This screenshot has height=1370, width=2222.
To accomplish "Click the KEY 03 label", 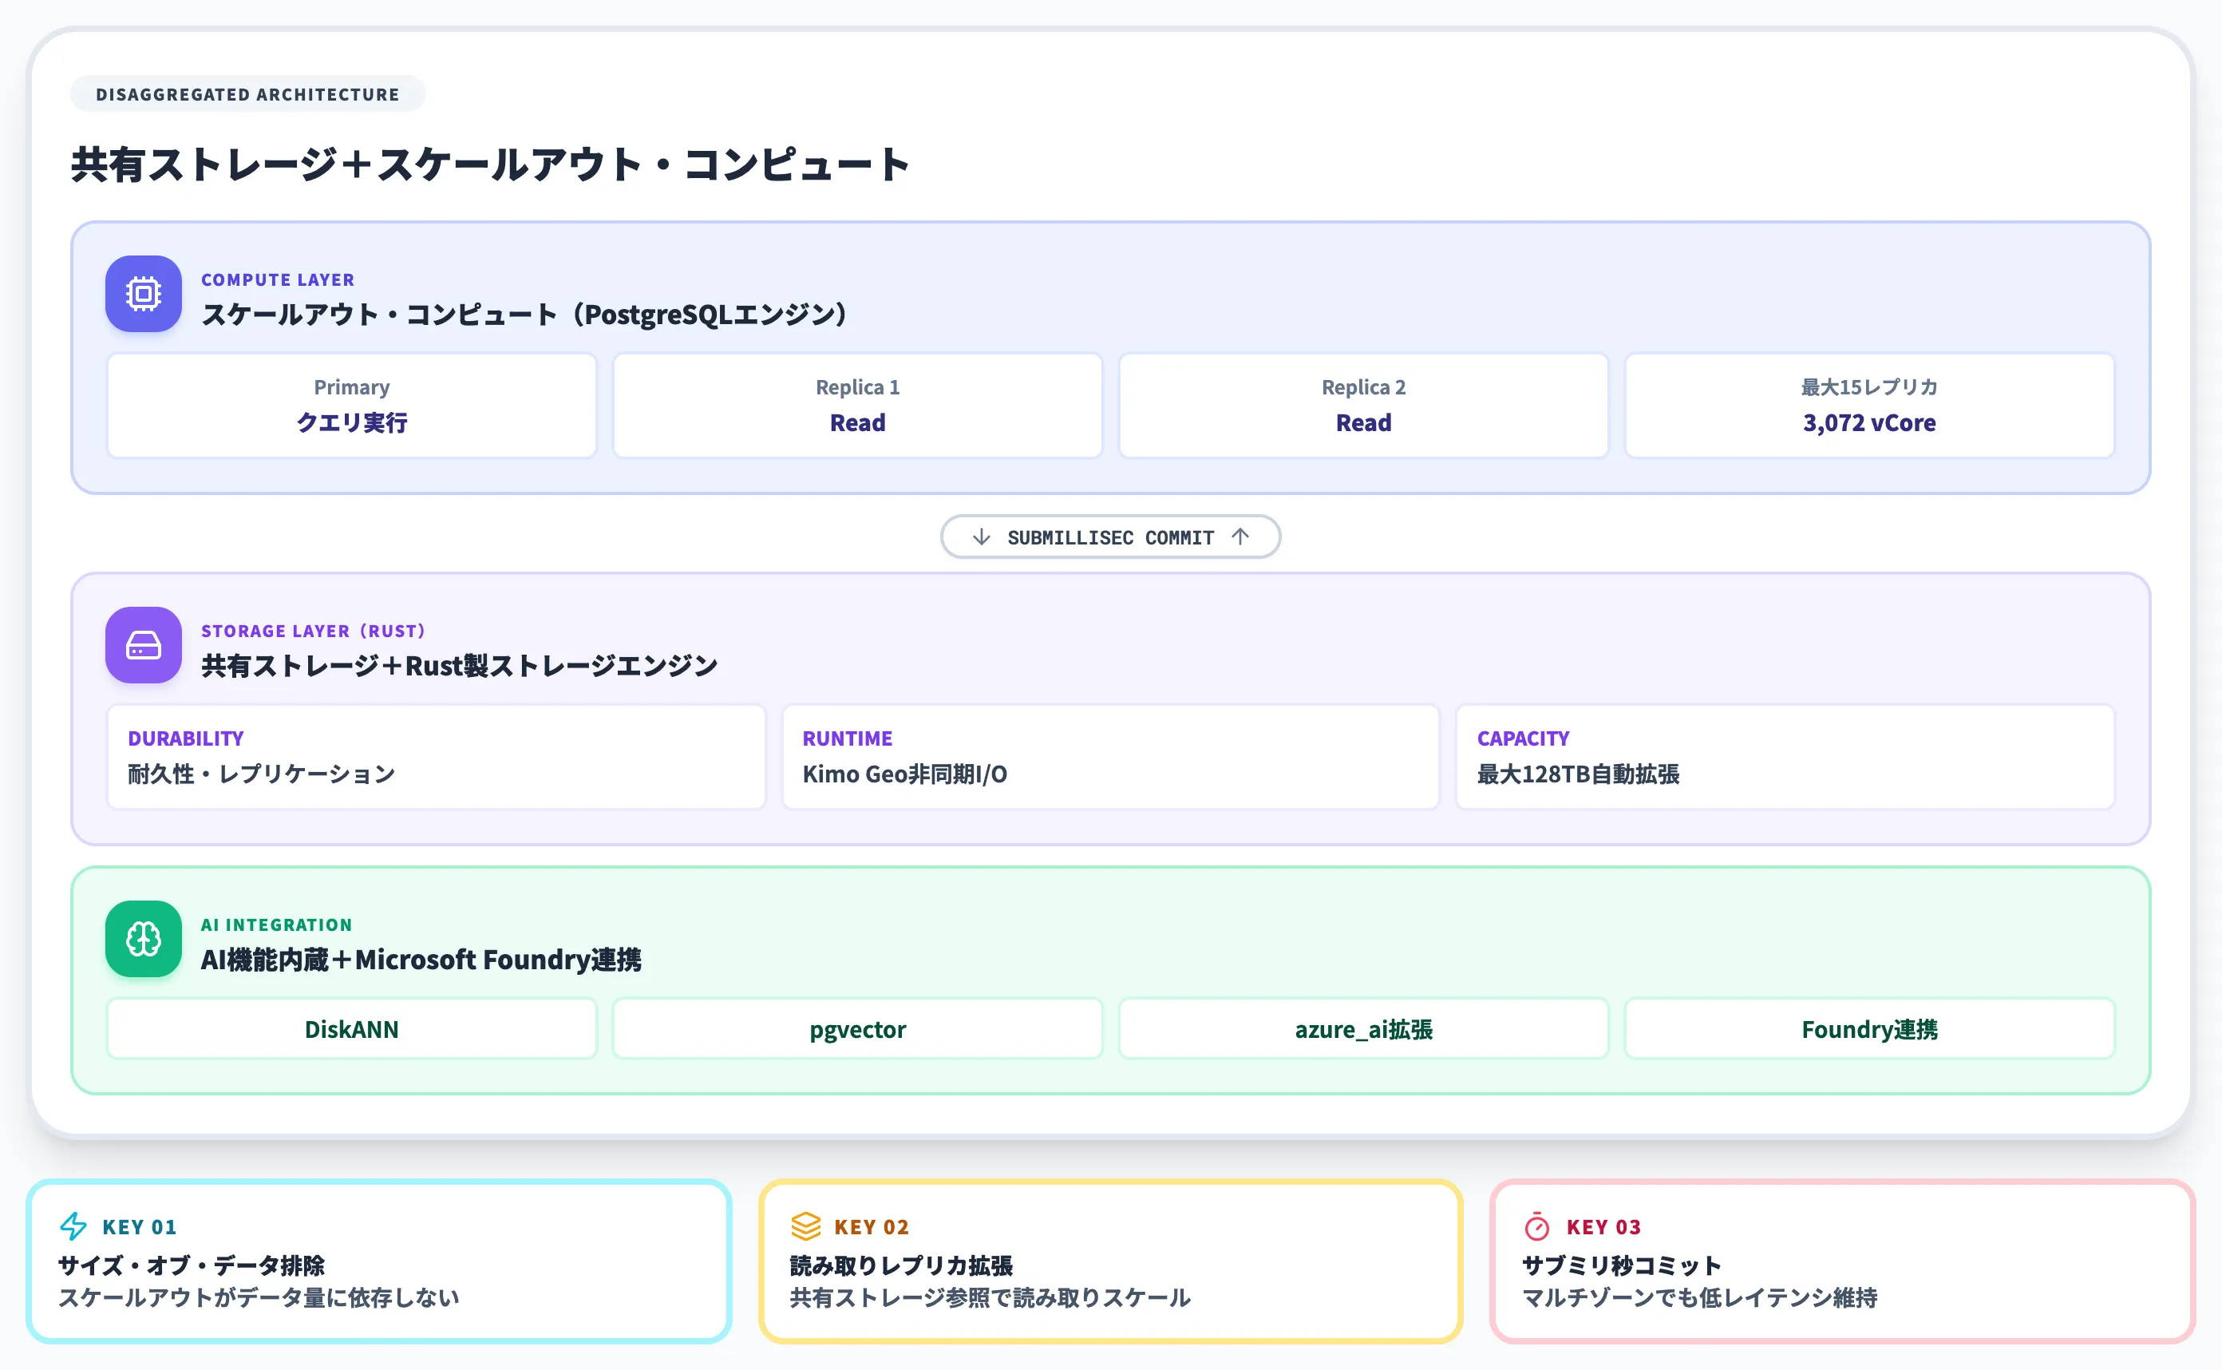I will 1603,1227.
